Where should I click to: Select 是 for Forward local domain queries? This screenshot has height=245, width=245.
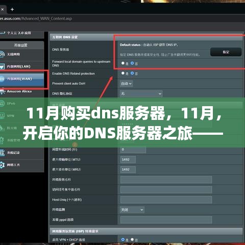point(123,63)
